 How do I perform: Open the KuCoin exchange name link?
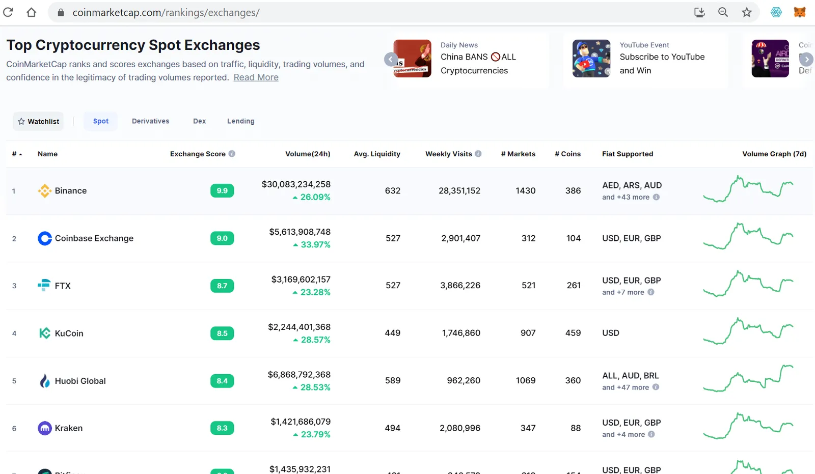tap(69, 333)
